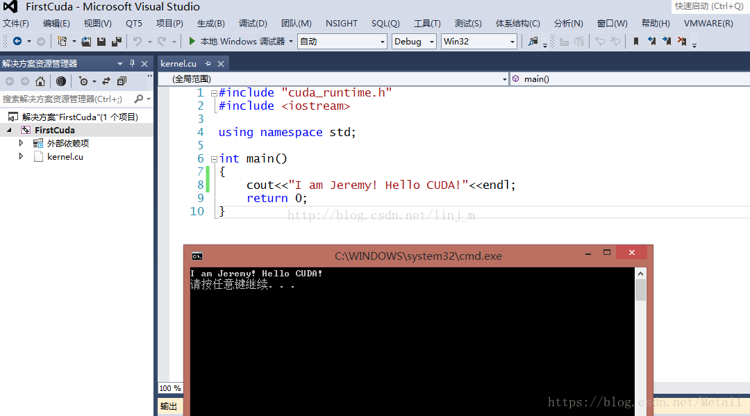Click the Solution Explorer search field
Viewport: 750px width, 416px height.
pos(67,99)
